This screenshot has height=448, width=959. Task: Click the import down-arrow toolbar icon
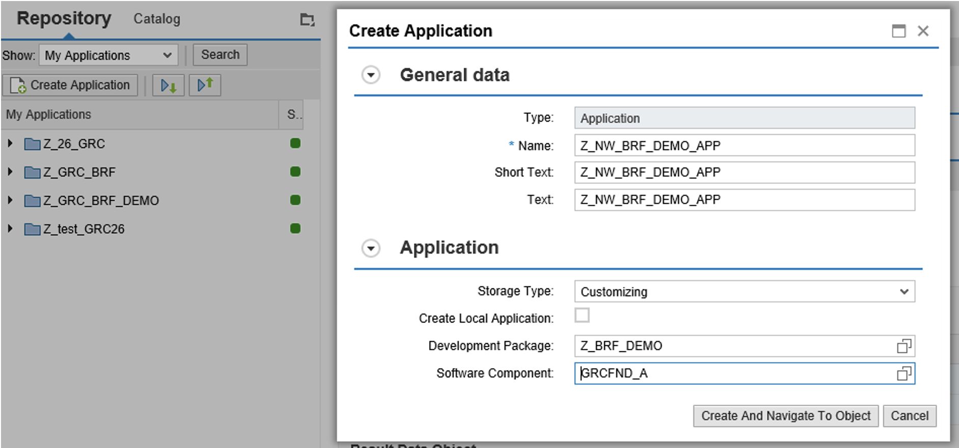[168, 86]
